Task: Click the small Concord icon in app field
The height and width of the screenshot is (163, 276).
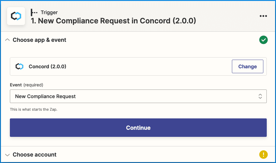Action: tap(19, 66)
